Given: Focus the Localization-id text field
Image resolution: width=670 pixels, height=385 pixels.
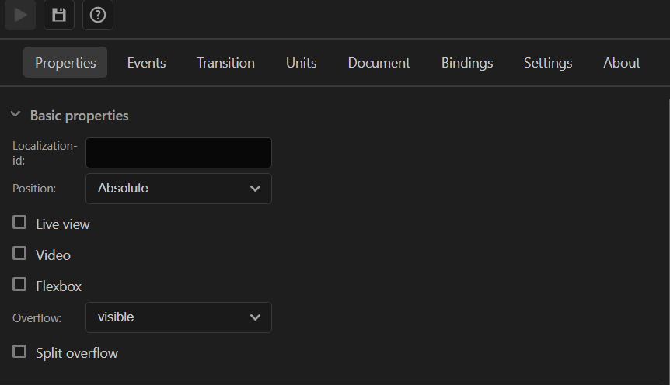Looking at the screenshot, I should tap(179, 153).
